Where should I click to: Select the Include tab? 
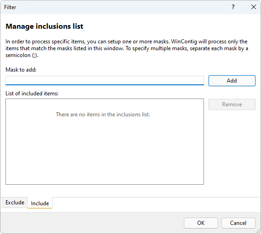click(40, 203)
